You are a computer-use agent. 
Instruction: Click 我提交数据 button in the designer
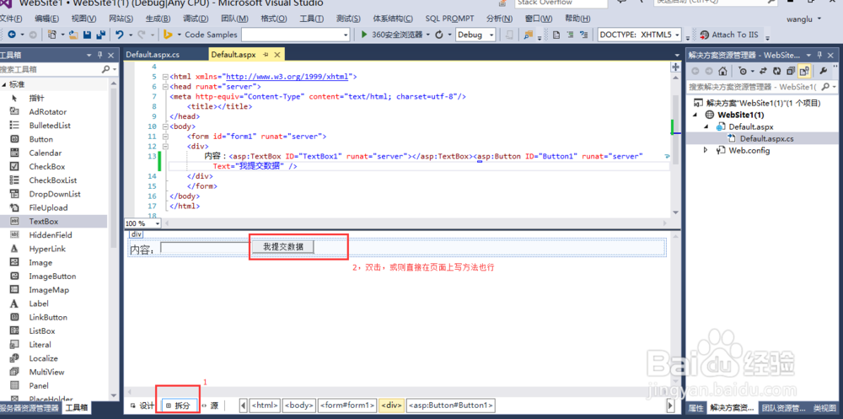(282, 247)
